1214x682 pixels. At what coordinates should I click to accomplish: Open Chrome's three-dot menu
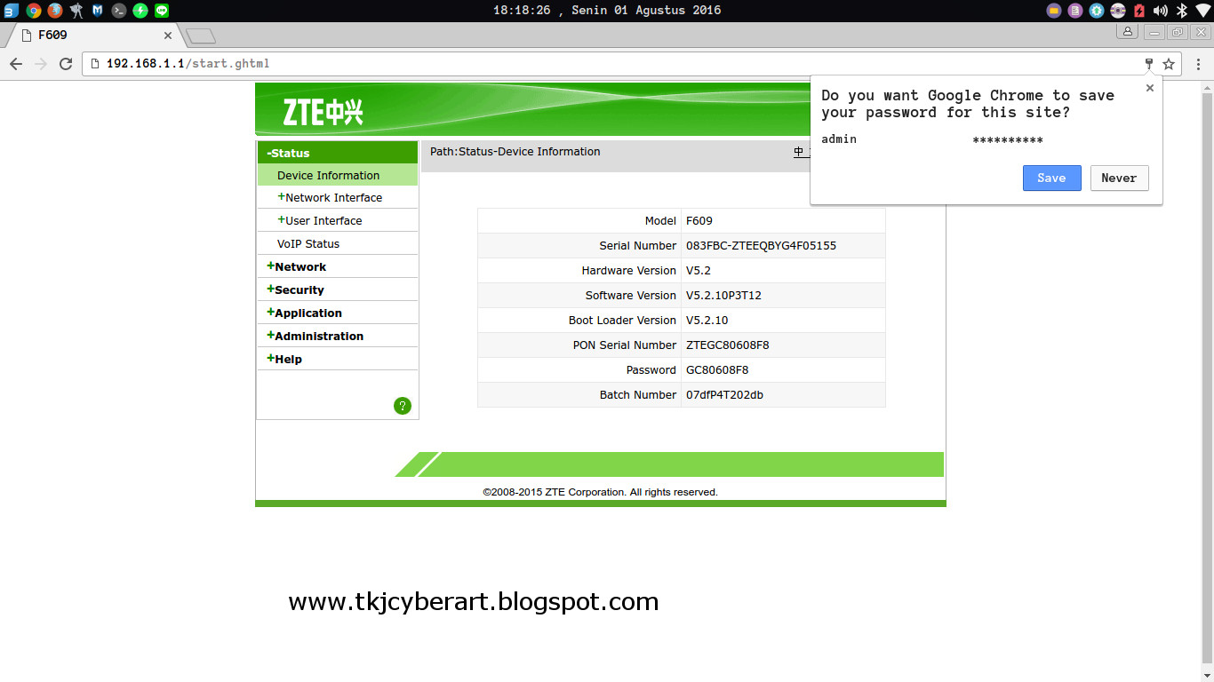1199,64
